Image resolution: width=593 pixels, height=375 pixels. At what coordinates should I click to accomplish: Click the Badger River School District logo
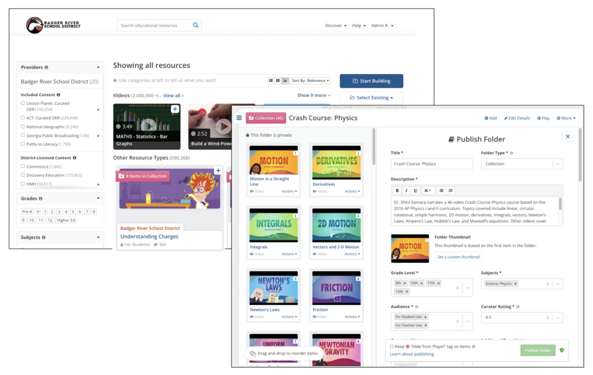point(53,25)
